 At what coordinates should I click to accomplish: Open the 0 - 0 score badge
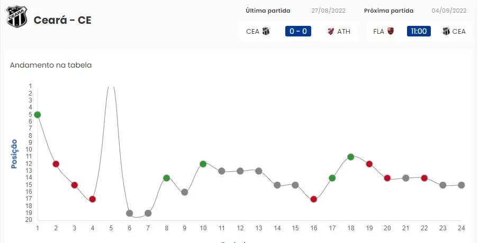(x=298, y=31)
